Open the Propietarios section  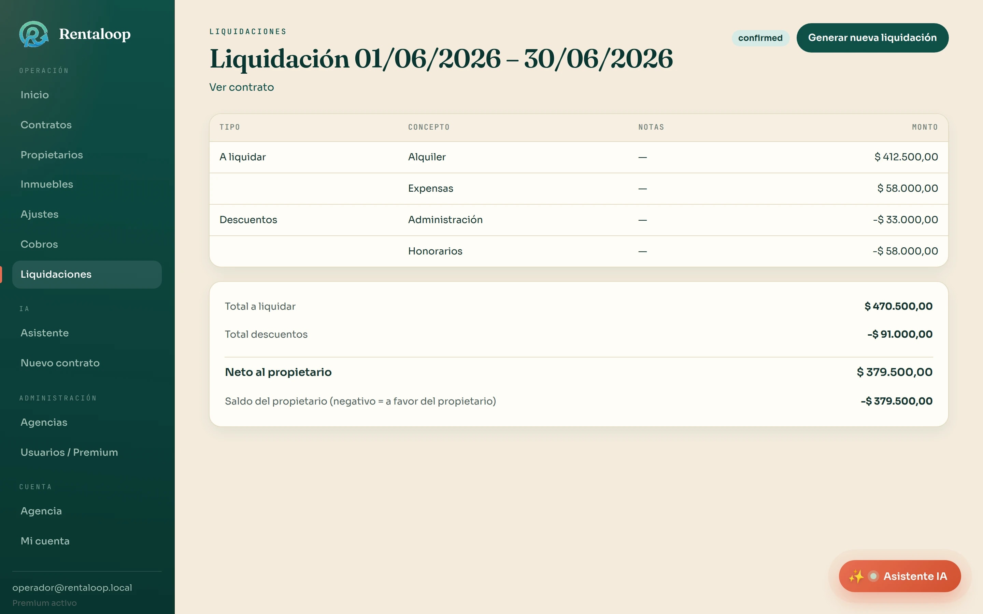click(87, 155)
